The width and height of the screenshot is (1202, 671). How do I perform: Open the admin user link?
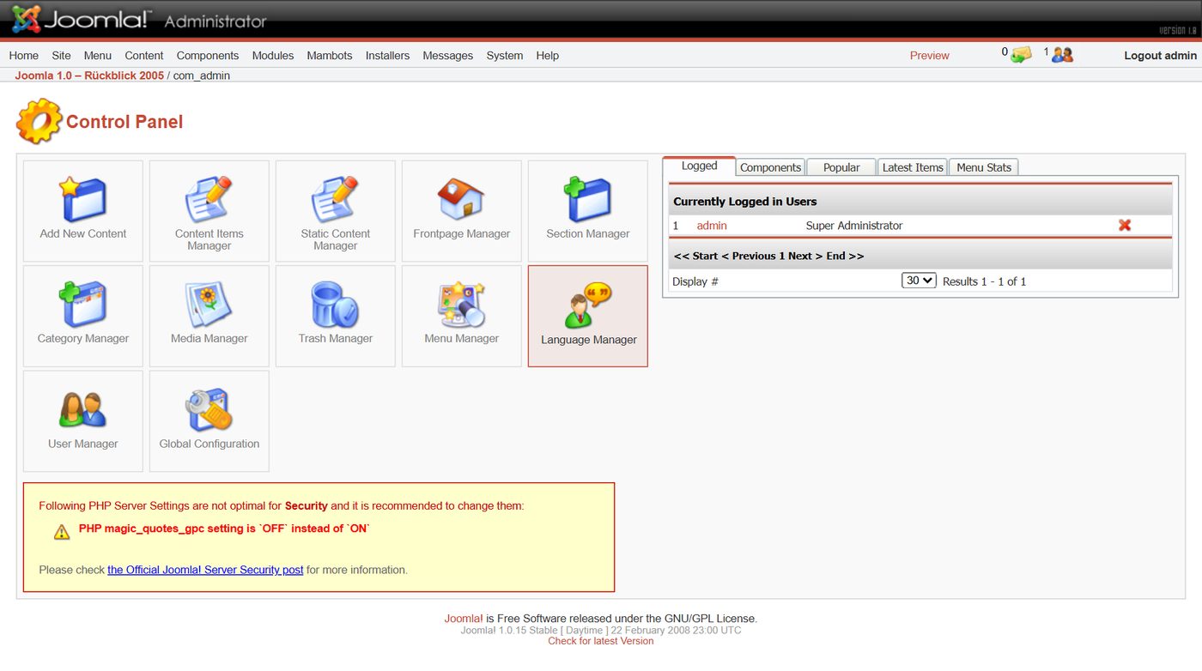click(x=712, y=225)
